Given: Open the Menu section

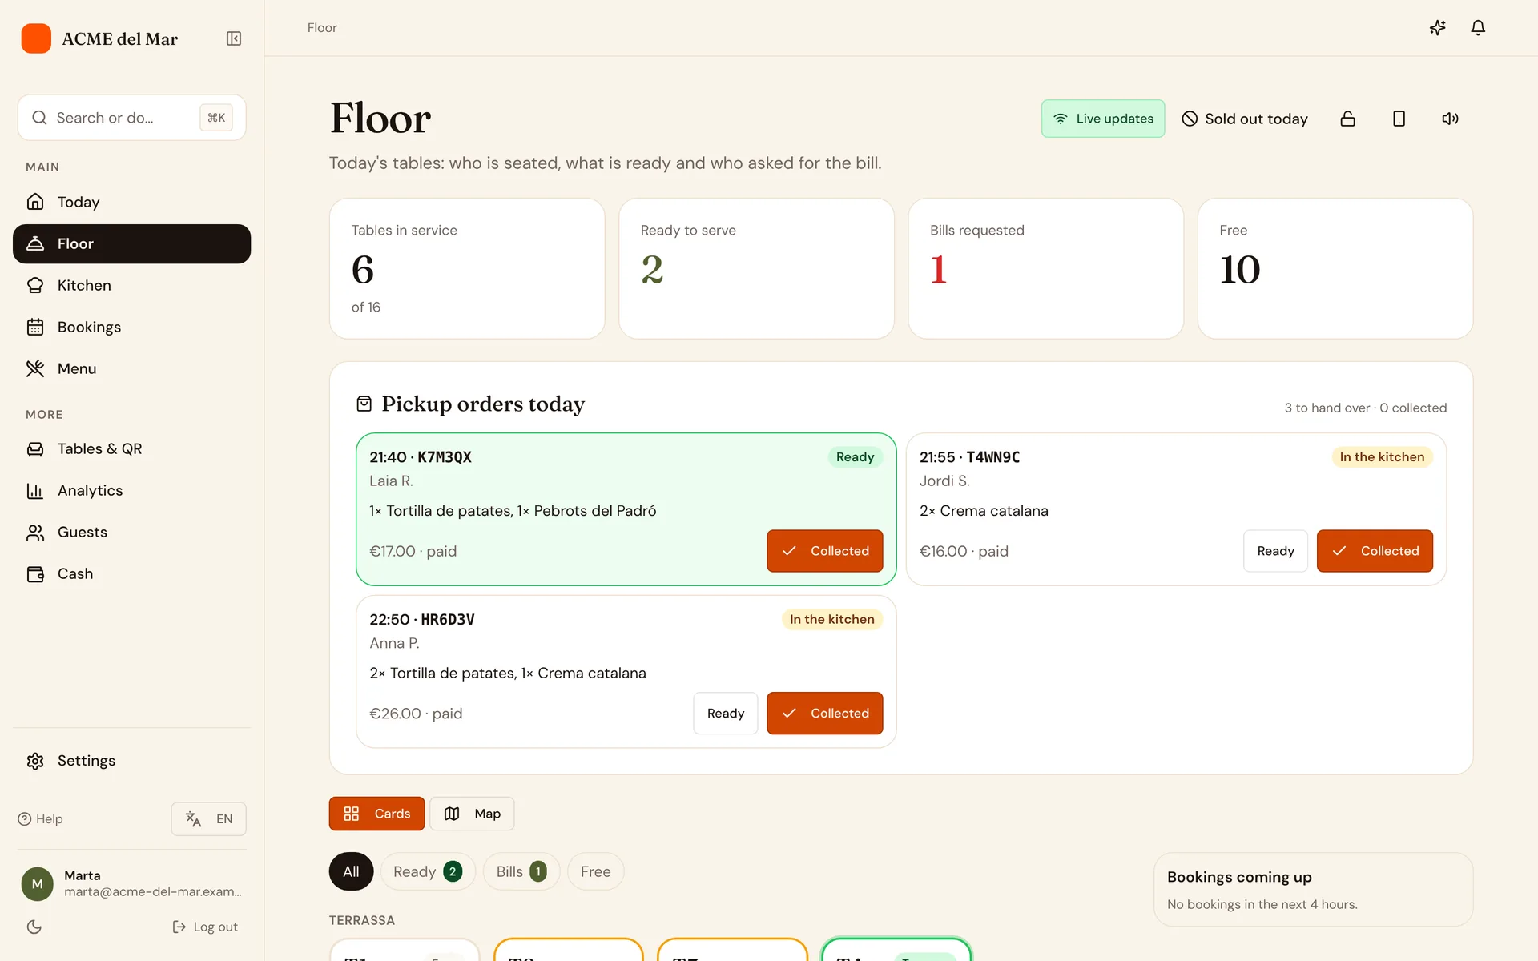Looking at the screenshot, I should pyautogui.click(x=131, y=368).
